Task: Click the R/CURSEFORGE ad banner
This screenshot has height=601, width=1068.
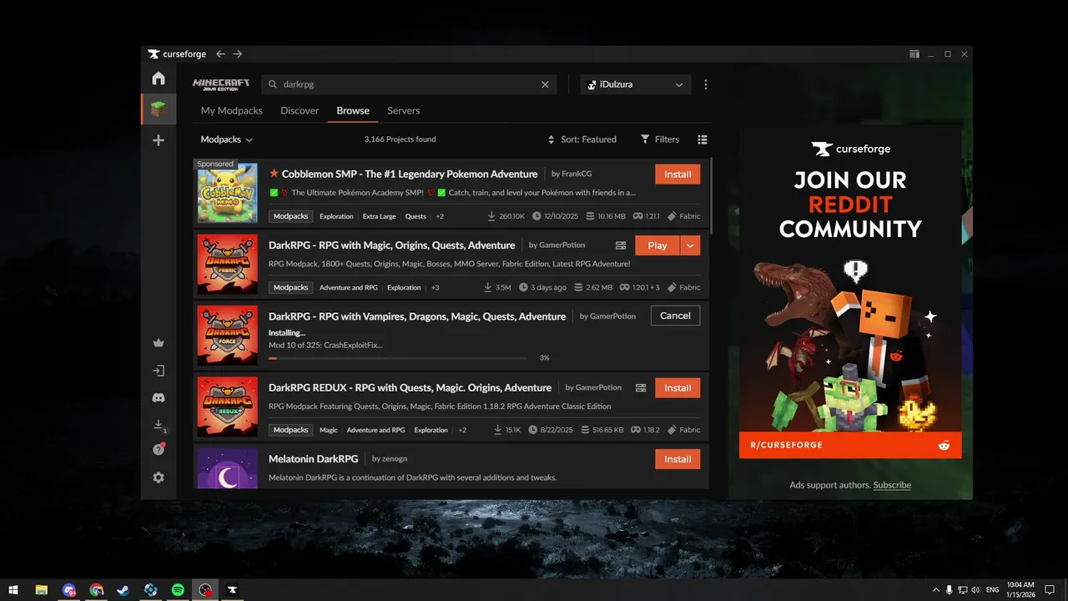Action: [x=850, y=445]
